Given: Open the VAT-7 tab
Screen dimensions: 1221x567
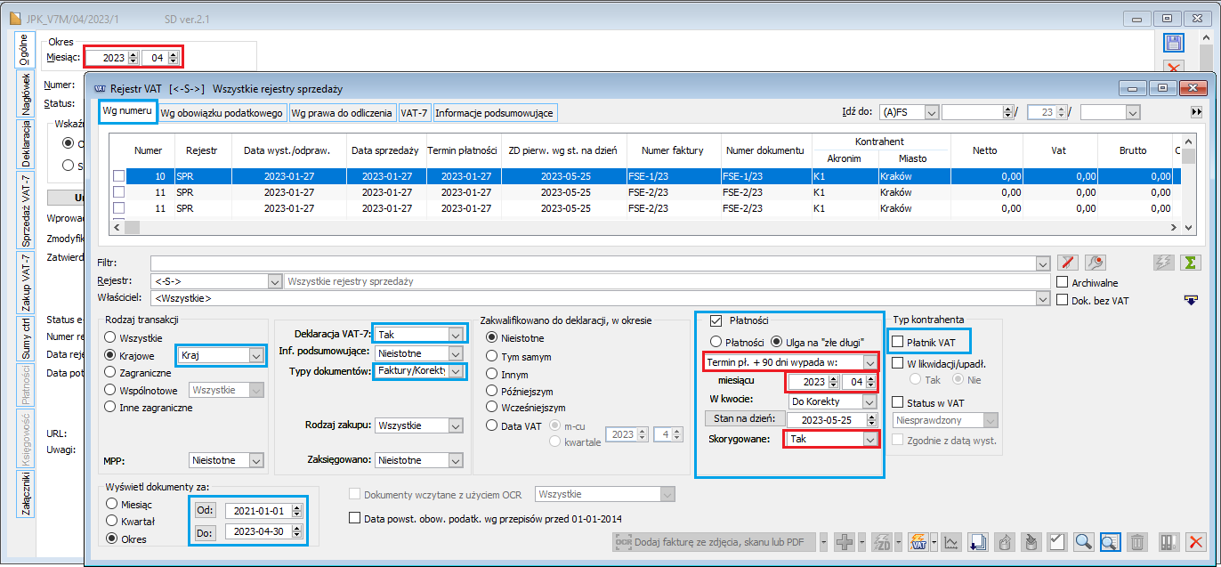Looking at the screenshot, I should (414, 112).
